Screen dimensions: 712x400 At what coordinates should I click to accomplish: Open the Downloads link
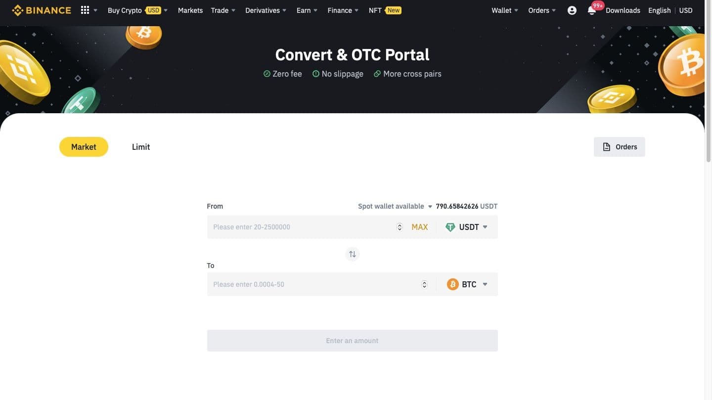(x=623, y=10)
